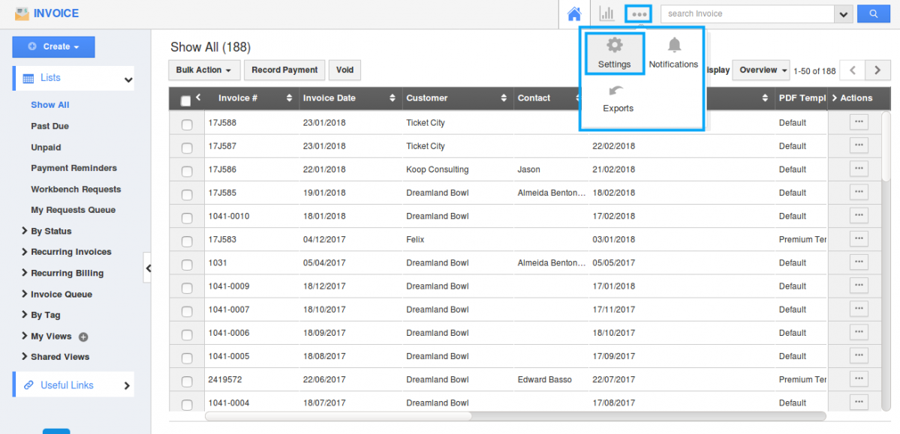
Task: Sort by Customer column arrows
Action: 504,98
